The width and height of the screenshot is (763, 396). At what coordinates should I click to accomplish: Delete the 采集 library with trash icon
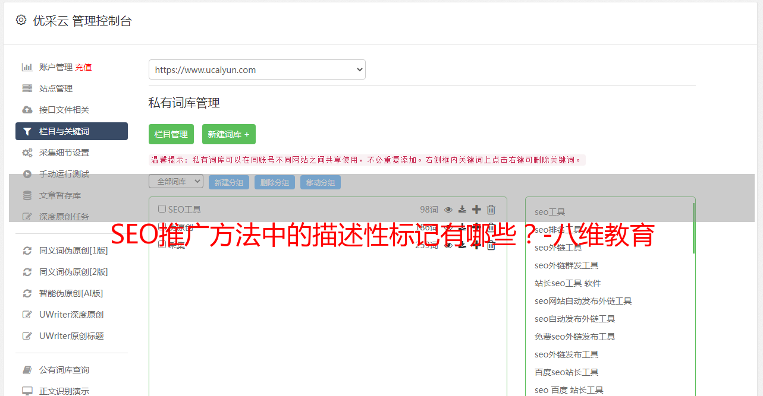point(491,245)
